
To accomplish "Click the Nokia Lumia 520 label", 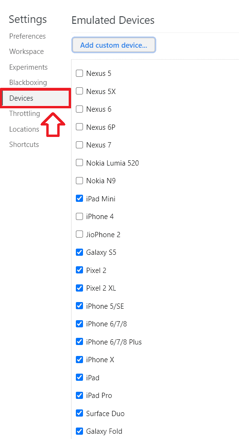I will click(x=113, y=163).
